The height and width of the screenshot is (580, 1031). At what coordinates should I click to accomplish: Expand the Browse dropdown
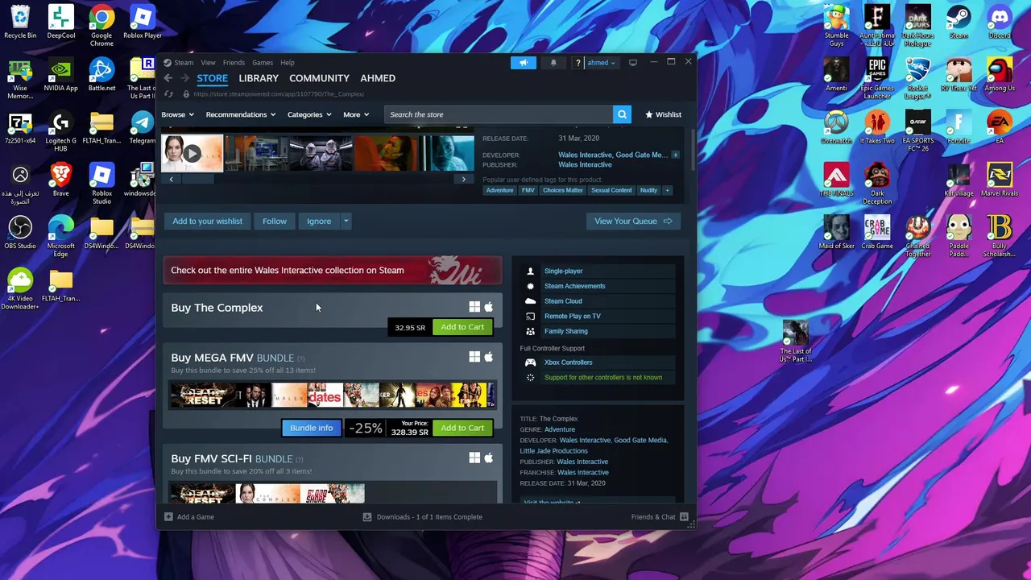coord(177,114)
